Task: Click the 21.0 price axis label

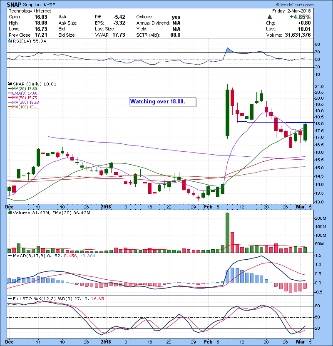Action: tap(319, 87)
